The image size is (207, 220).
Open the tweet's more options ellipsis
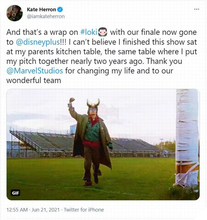point(196,9)
